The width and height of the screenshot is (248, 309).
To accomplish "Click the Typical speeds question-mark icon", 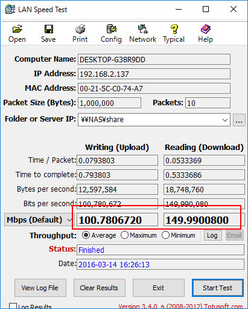I will [x=174, y=29].
